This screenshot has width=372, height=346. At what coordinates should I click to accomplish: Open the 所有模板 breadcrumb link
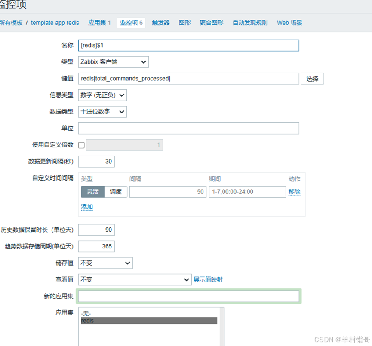coord(11,23)
